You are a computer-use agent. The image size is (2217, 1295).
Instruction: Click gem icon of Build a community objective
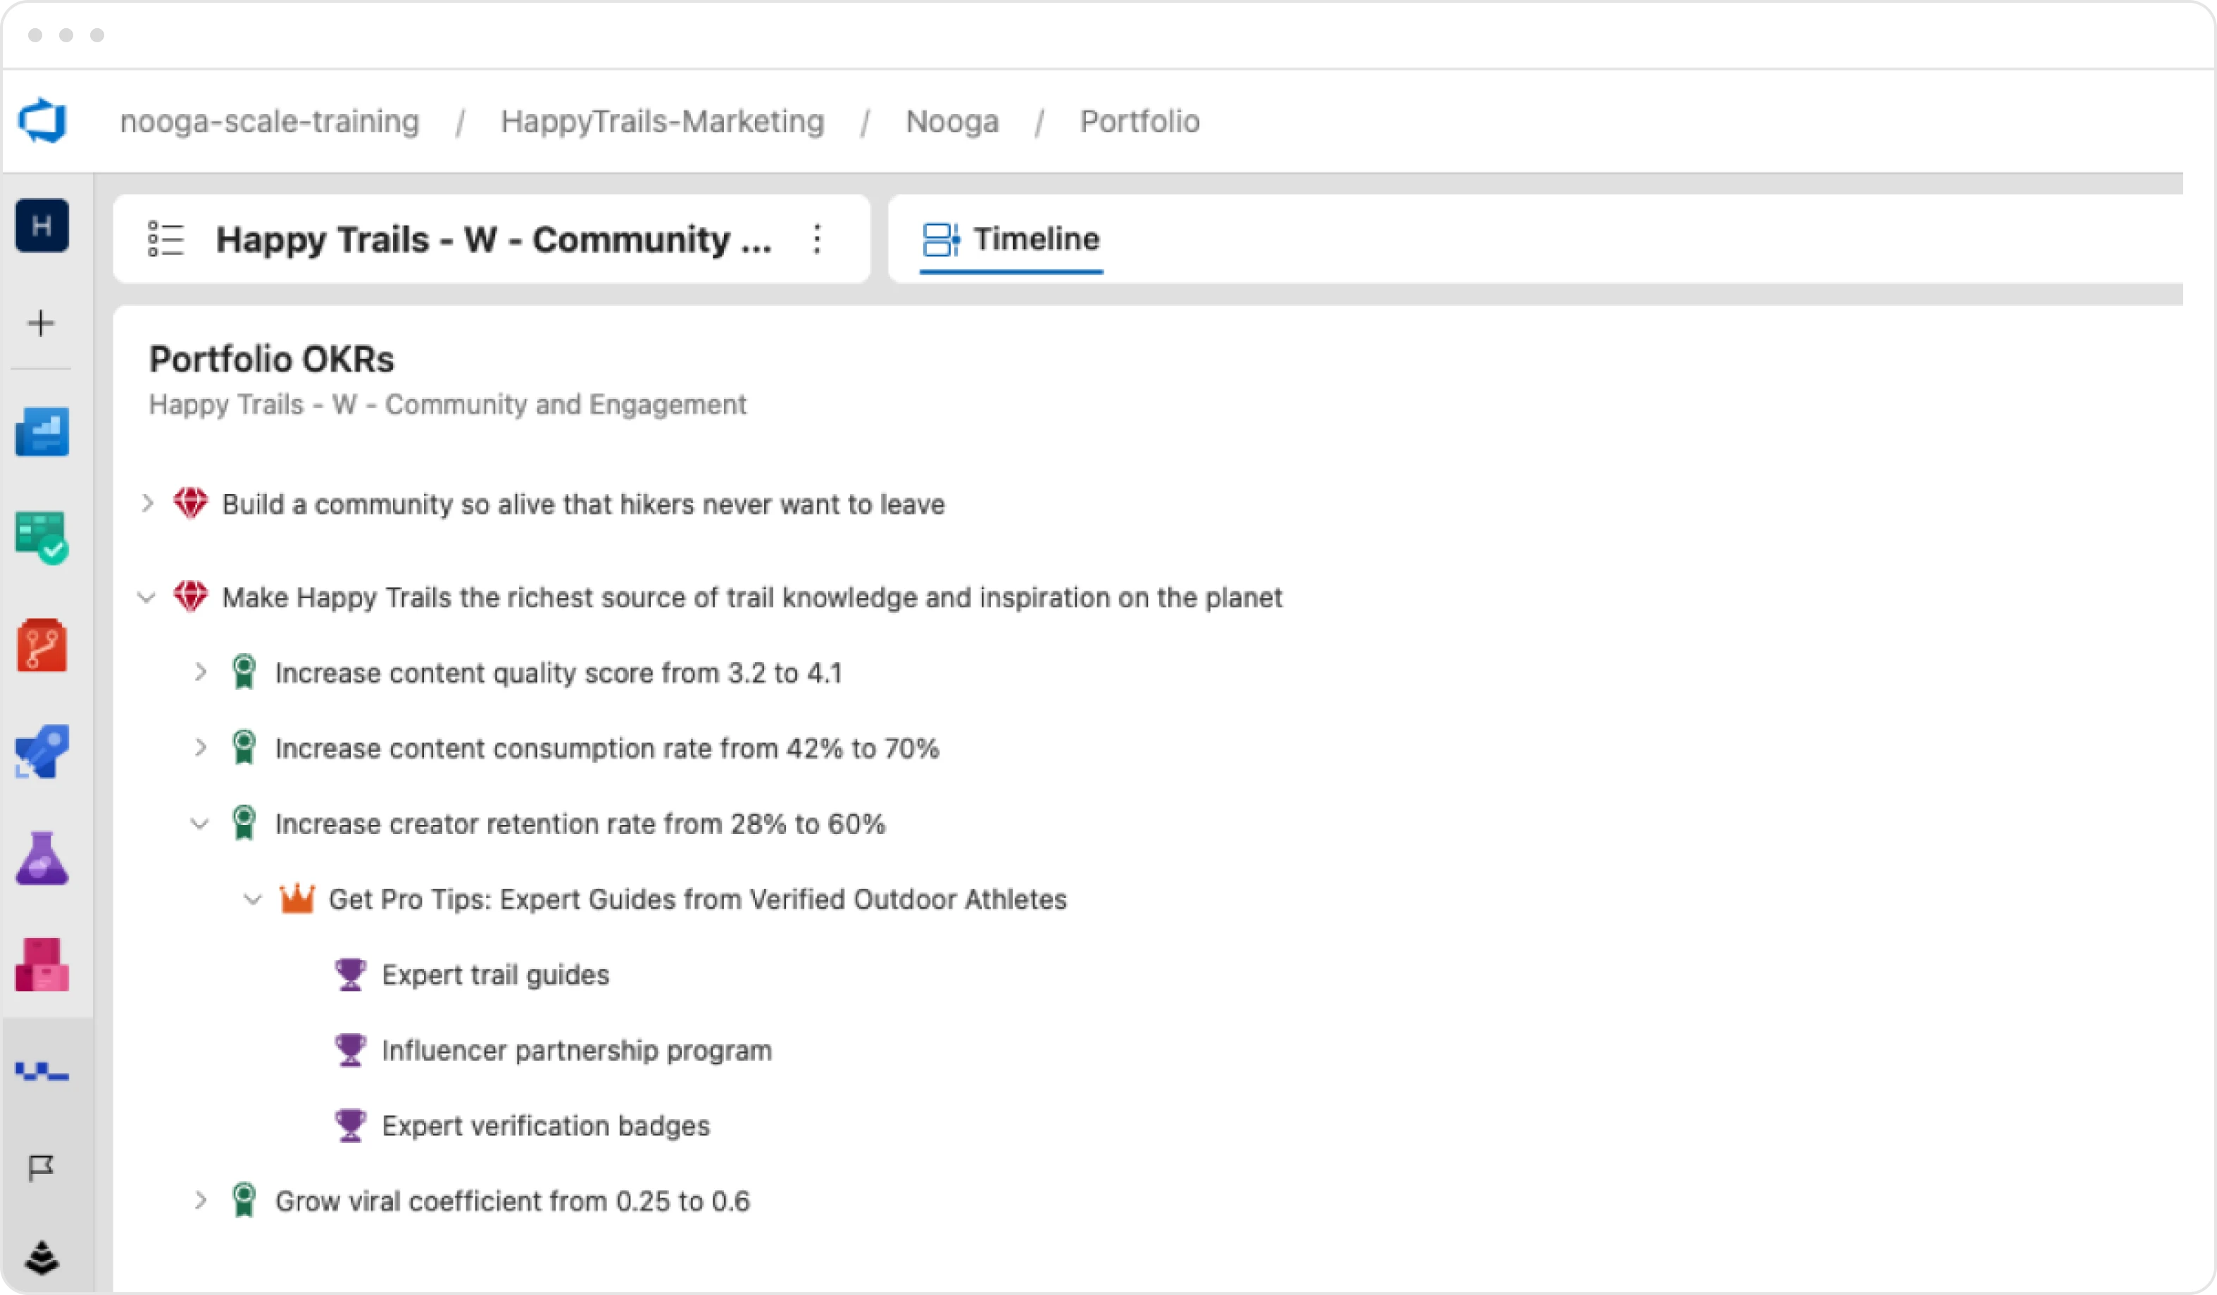(x=190, y=503)
